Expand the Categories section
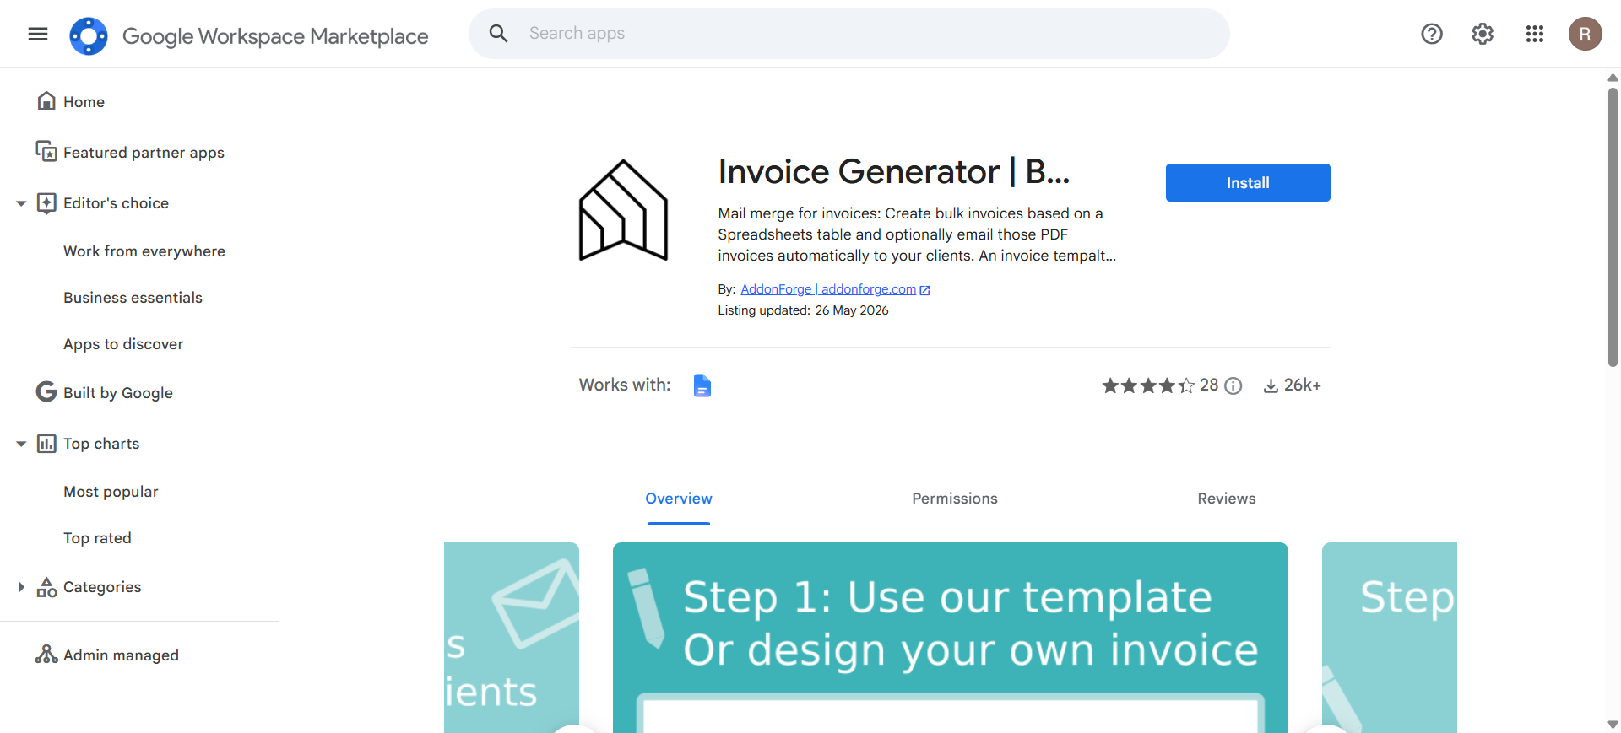Viewport: 1621px width, 733px height. click(x=21, y=587)
